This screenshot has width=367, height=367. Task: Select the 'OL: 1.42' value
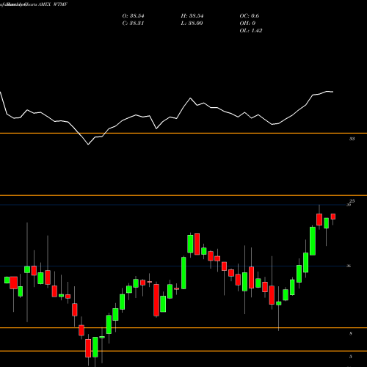tap(251, 31)
